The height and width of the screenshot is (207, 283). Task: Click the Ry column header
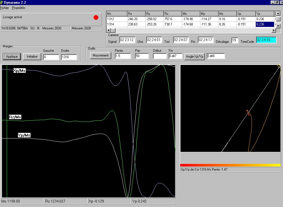[155, 14]
